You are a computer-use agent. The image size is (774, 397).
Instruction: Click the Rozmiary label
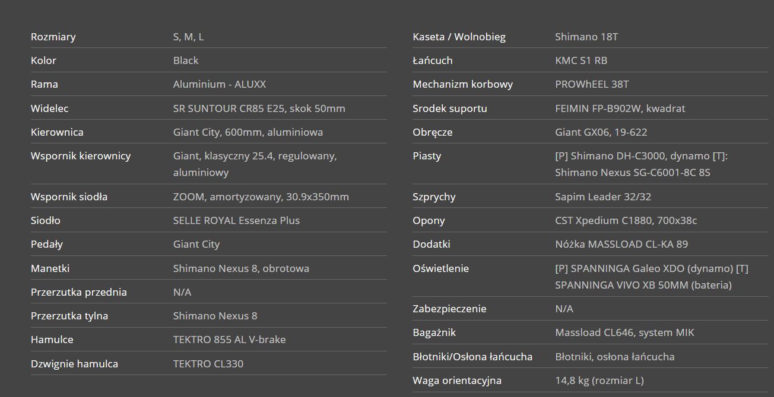coord(53,37)
